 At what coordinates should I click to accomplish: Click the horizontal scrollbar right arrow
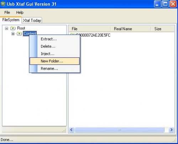(171, 130)
